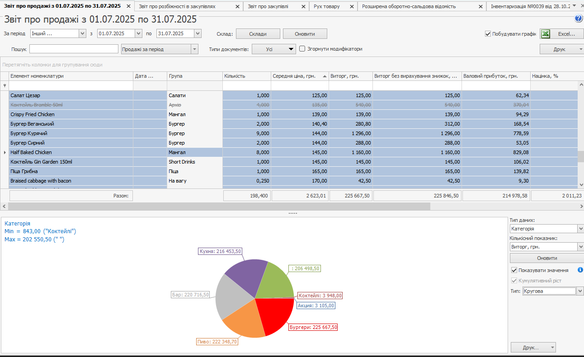Click the info icon beside Показувати значення
This screenshot has height=357, width=584.
(x=580, y=270)
